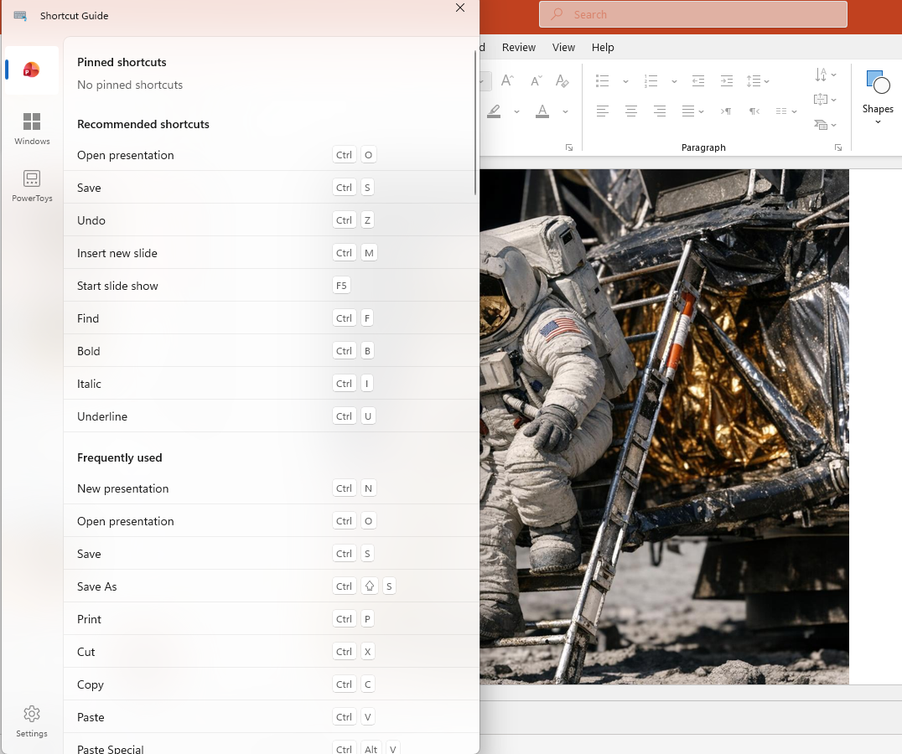Open the Line Spacing dropdown
The image size is (902, 754).
click(x=758, y=81)
